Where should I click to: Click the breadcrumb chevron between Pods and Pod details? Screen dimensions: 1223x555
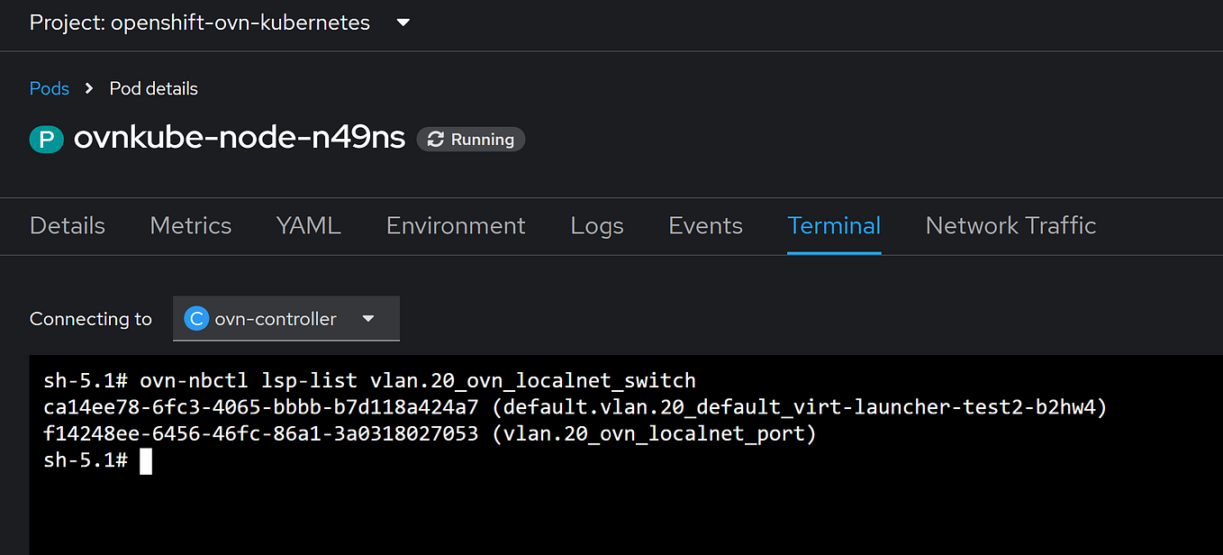coord(87,88)
